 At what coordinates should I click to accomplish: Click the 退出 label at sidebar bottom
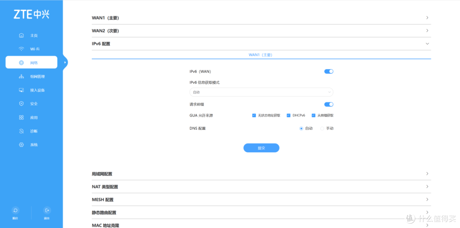pos(47,218)
